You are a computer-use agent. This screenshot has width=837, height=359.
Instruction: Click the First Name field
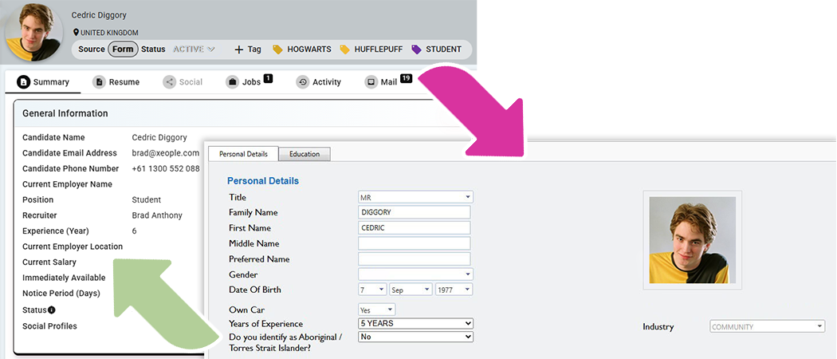pyautogui.click(x=415, y=227)
